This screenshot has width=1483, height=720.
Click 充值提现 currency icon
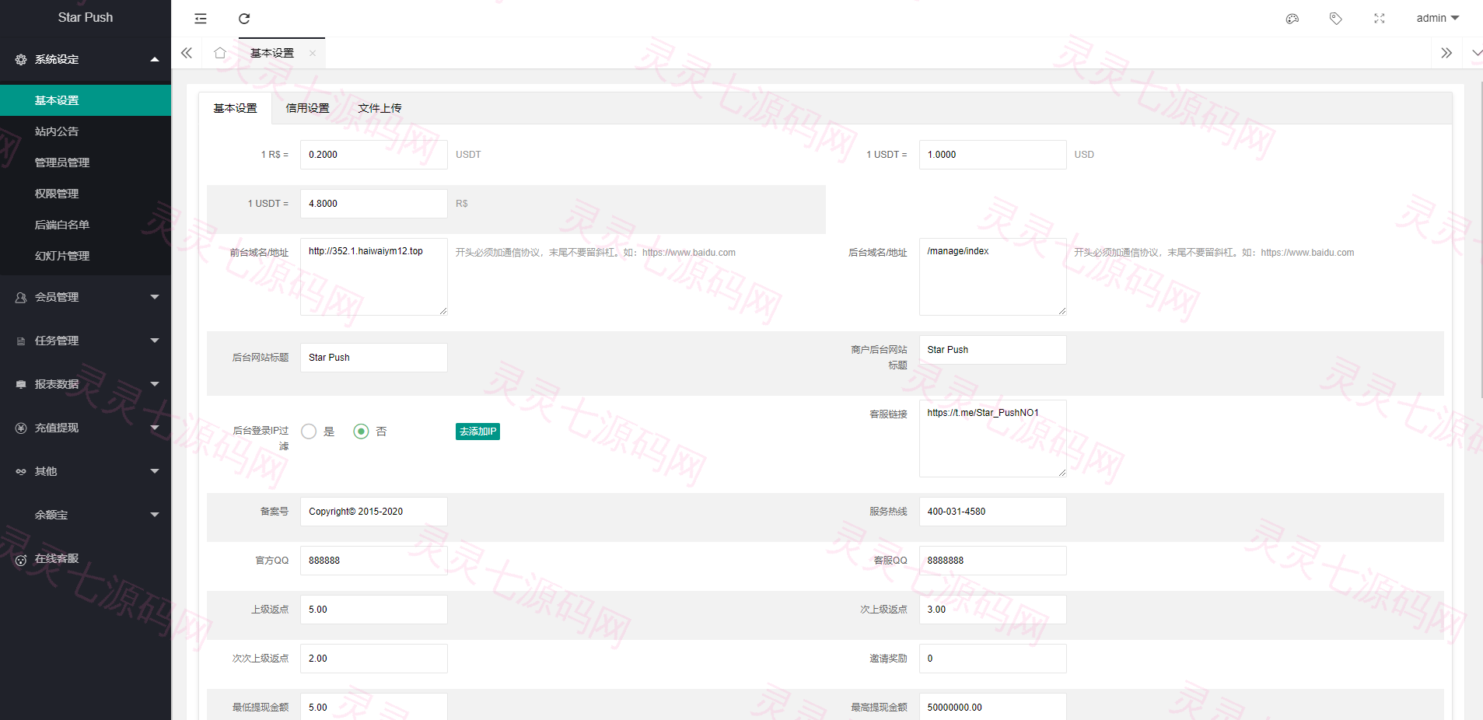(x=21, y=428)
